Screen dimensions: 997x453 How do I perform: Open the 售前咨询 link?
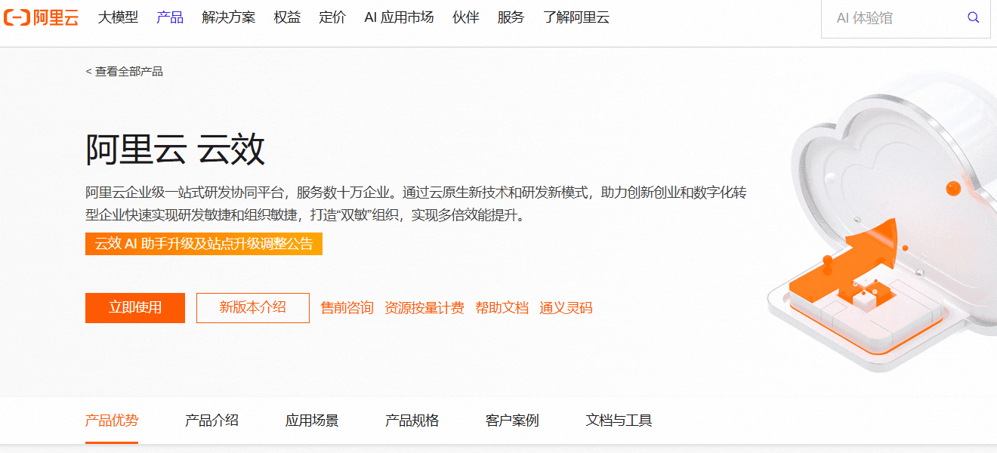[x=347, y=307]
